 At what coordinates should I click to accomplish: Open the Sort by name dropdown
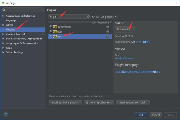(x=102, y=22)
